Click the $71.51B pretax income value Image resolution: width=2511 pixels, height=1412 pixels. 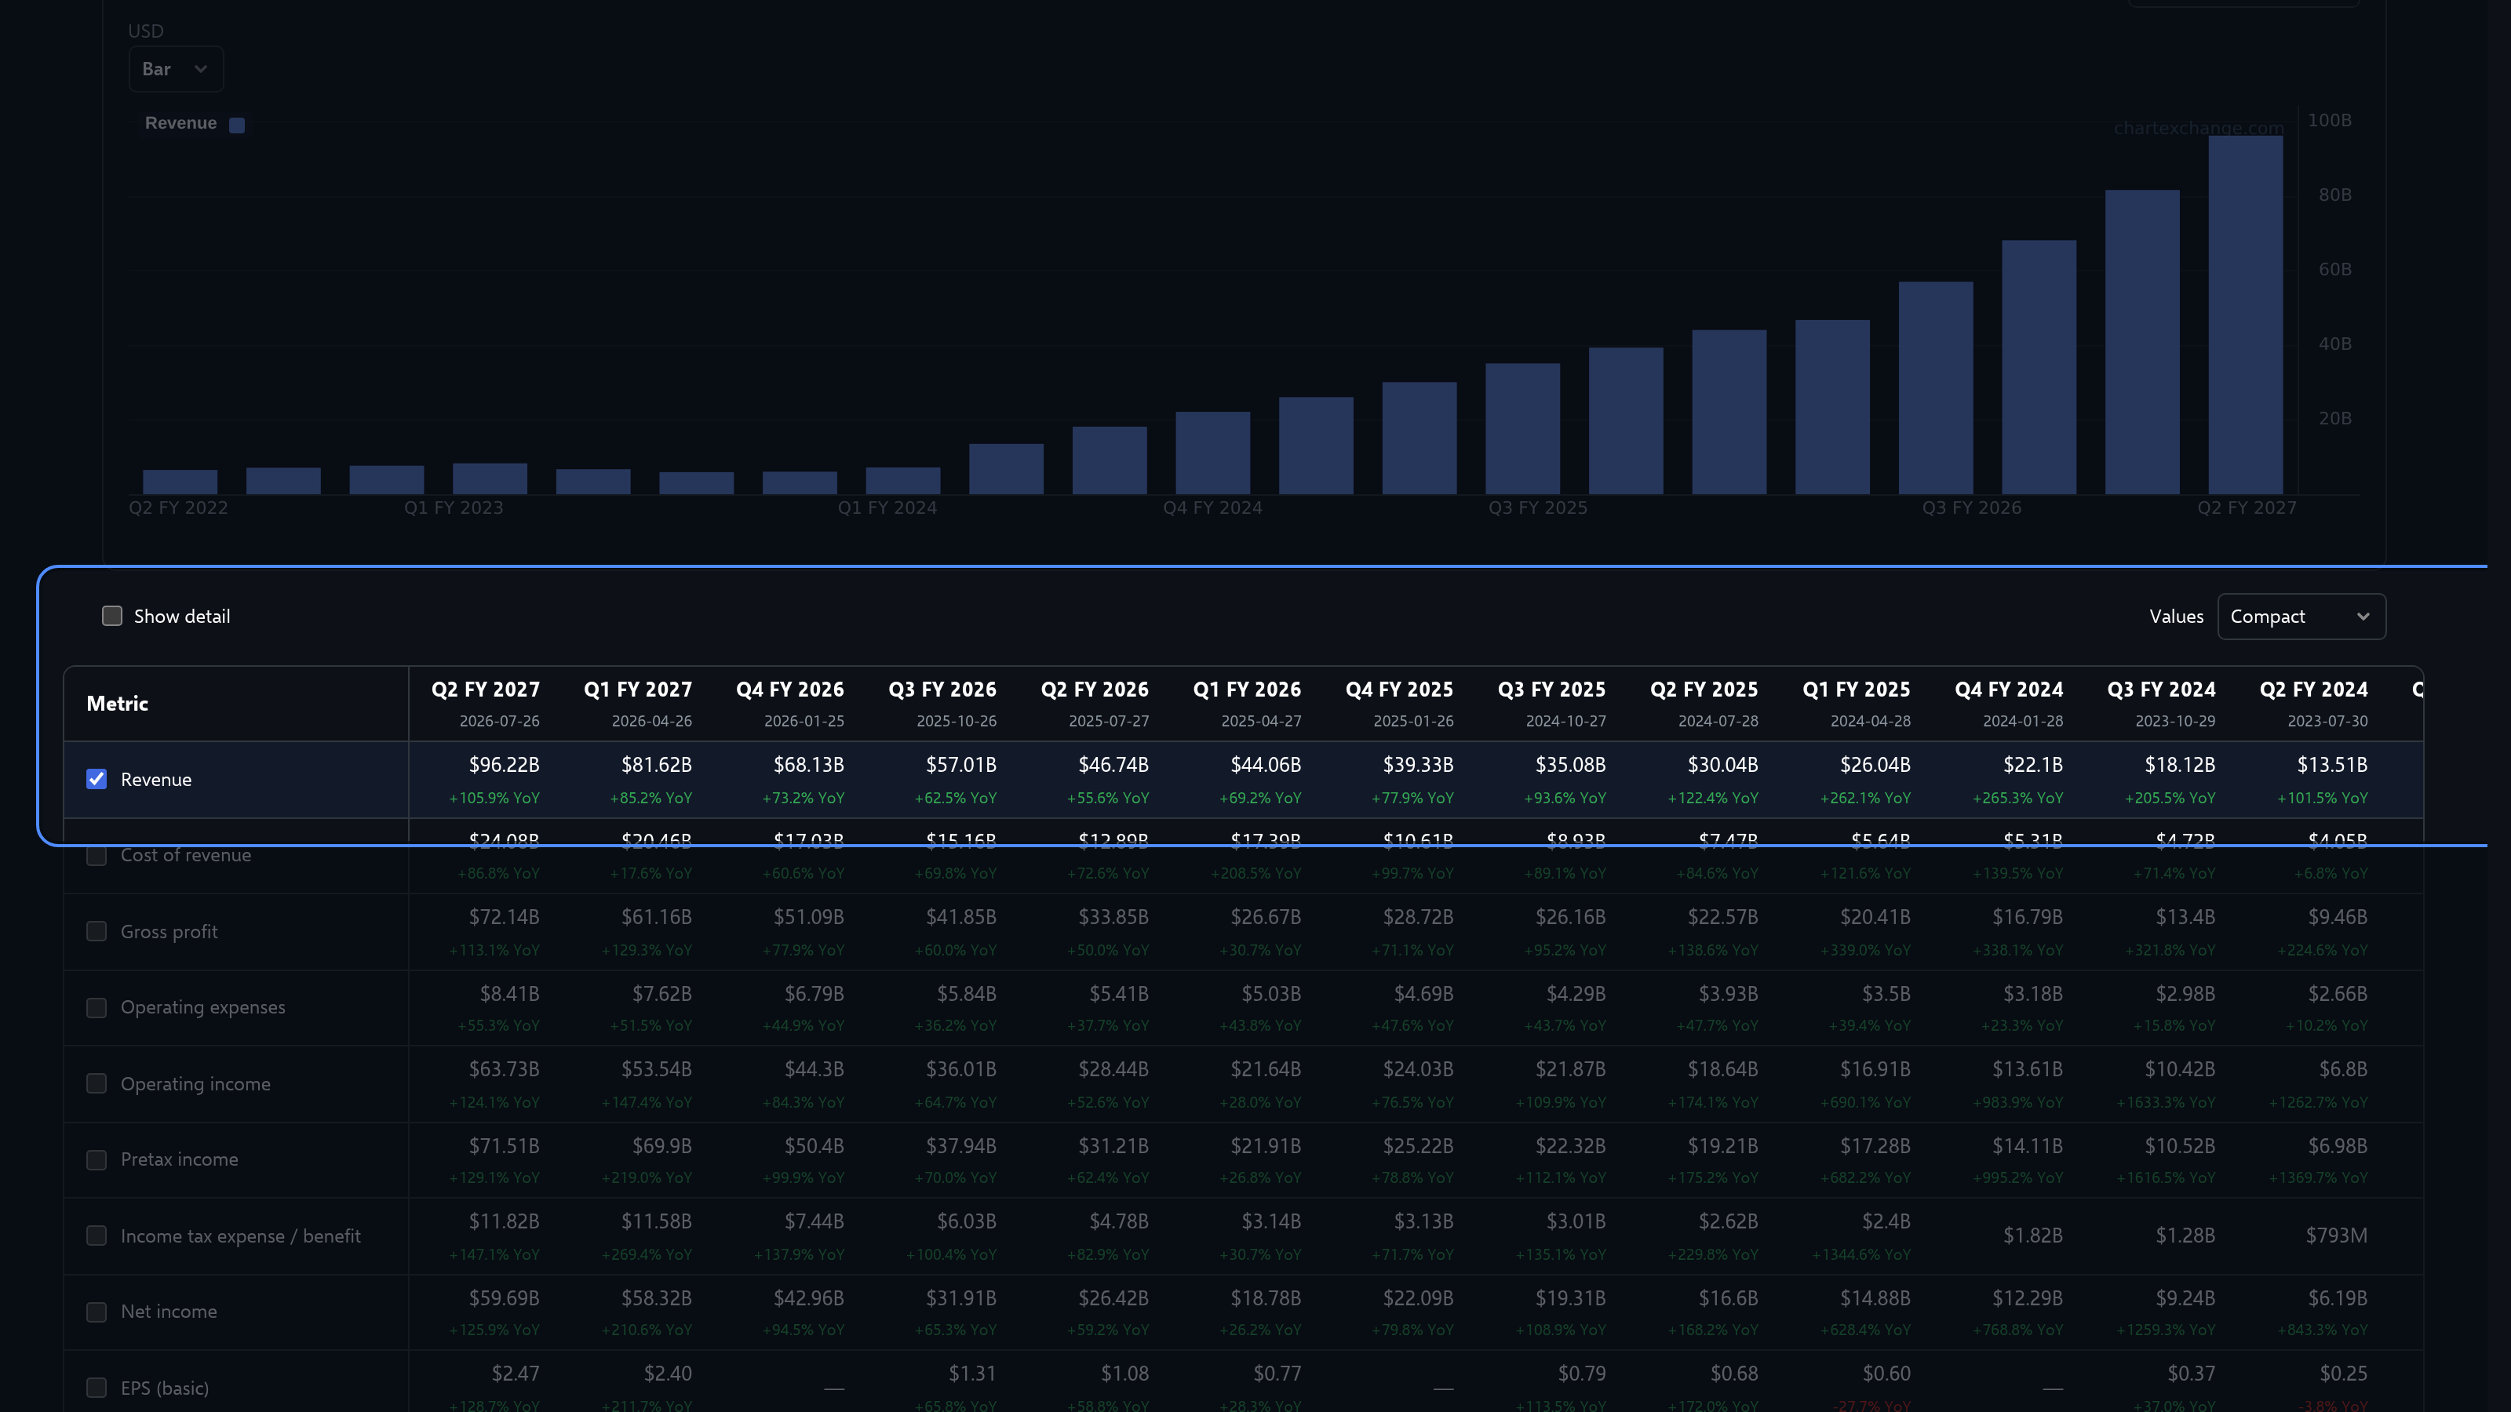click(x=504, y=1146)
